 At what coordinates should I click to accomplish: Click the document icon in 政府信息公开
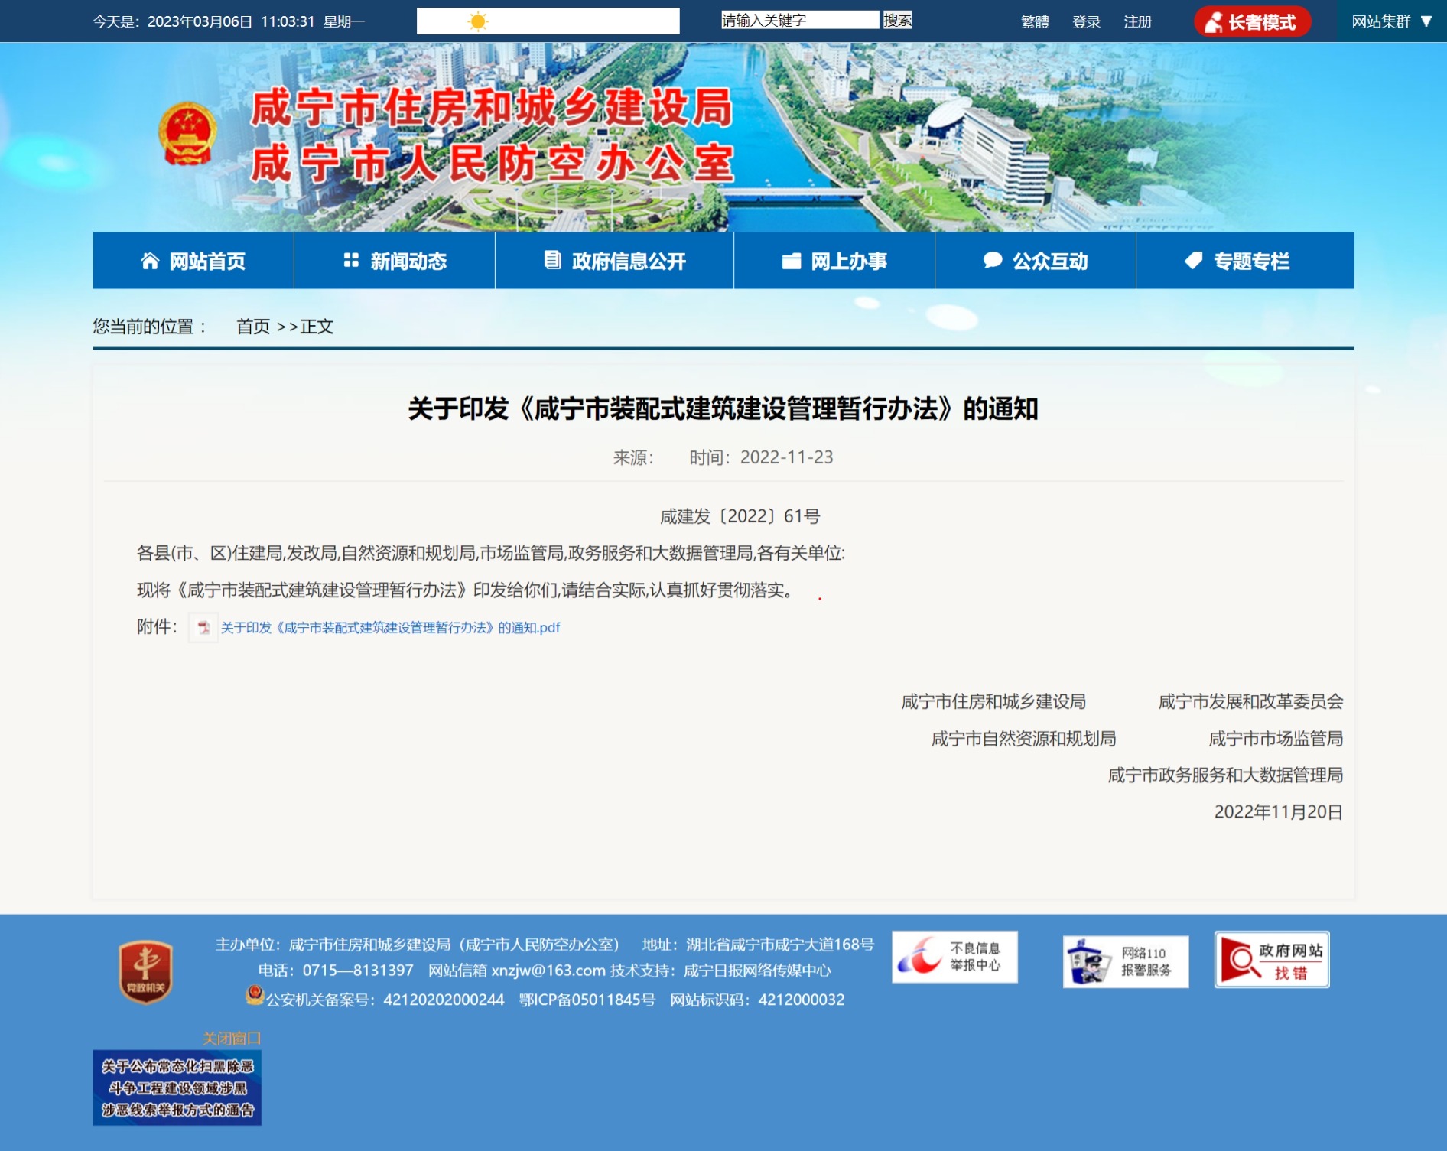(x=552, y=260)
